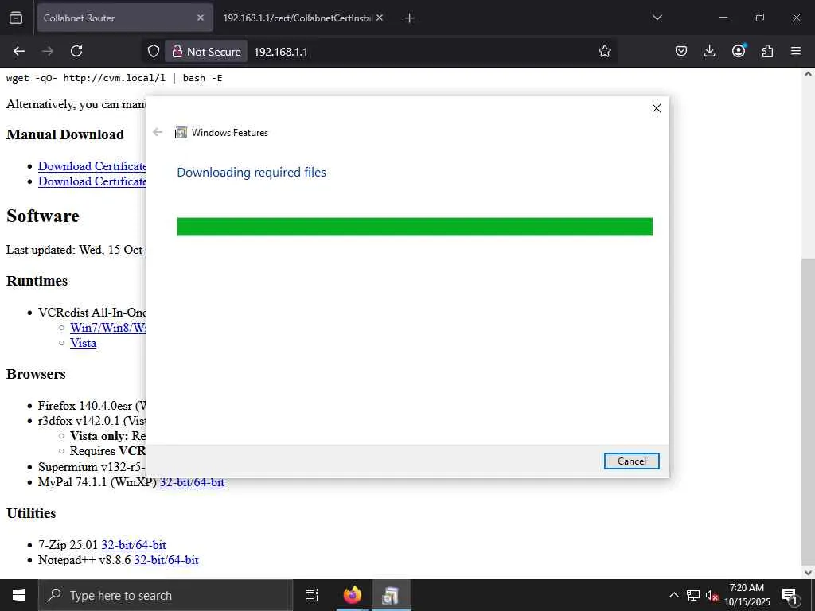
Task: Expand the list all tabs dropdown
Action: pyautogui.click(x=657, y=18)
